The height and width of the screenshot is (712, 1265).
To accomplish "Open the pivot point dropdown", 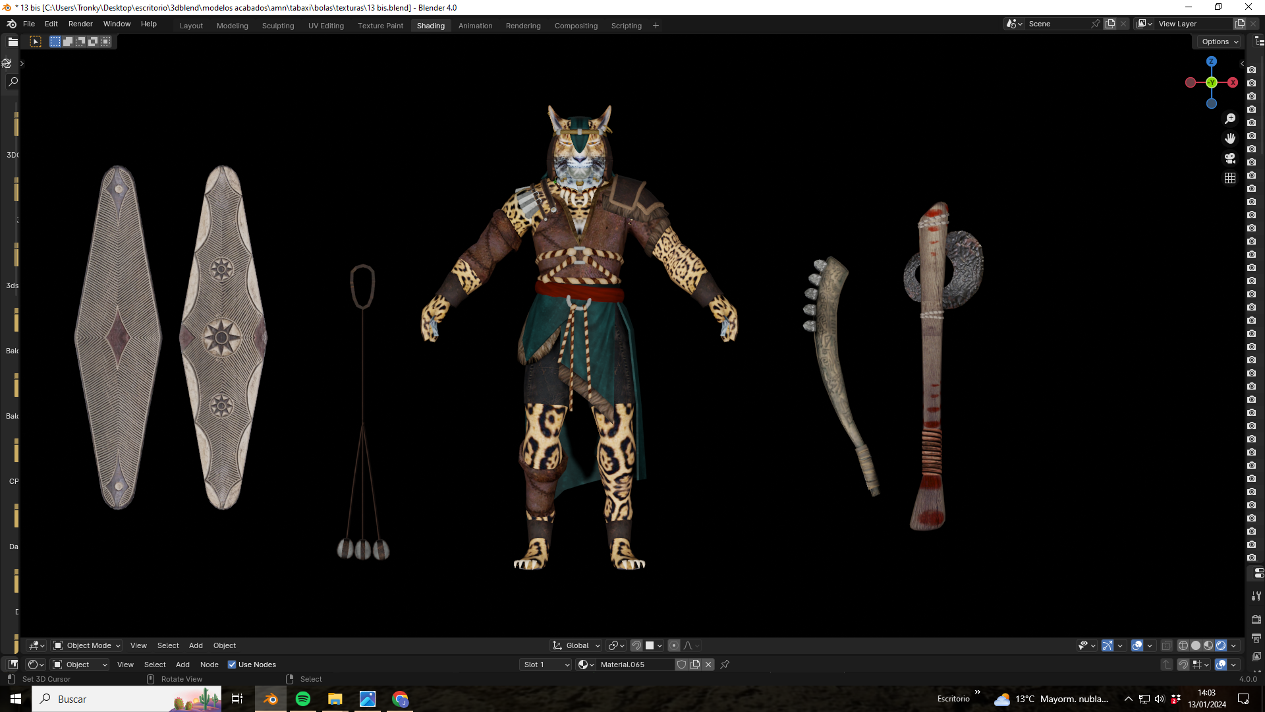I will click(617, 645).
